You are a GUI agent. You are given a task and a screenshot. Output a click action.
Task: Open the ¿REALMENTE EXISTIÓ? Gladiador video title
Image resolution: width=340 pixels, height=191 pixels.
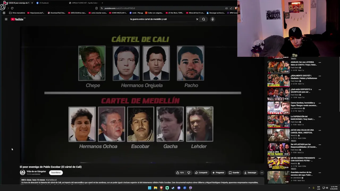[x=304, y=77]
